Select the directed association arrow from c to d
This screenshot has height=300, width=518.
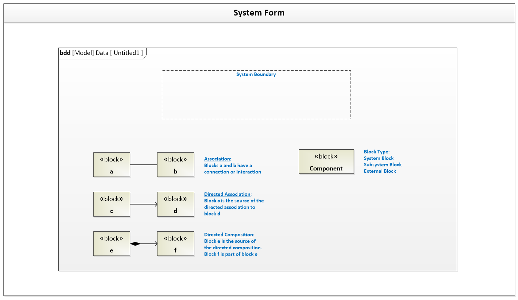click(144, 204)
